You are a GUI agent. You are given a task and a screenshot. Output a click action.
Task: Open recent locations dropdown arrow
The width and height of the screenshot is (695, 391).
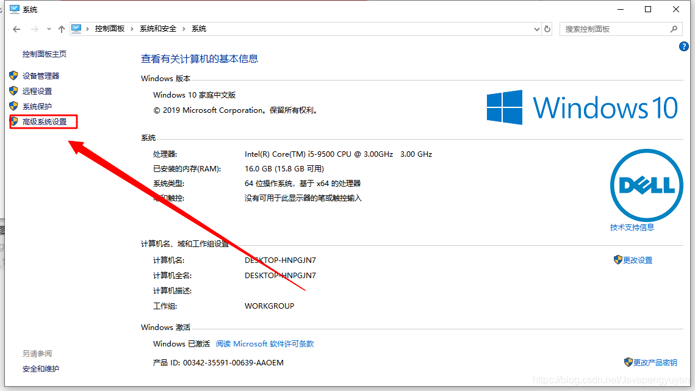point(49,29)
